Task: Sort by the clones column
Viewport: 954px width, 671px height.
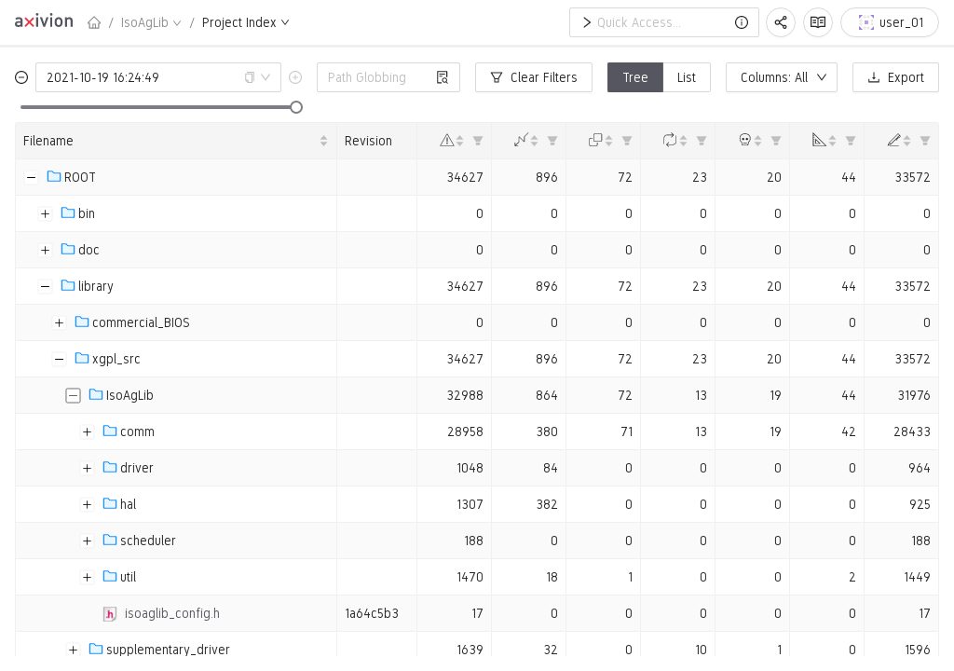Action: tap(608, 141)
